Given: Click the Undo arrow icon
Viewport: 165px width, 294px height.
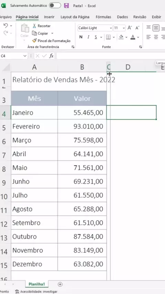Looking at the screenshot, I should [x=6, y=25].
